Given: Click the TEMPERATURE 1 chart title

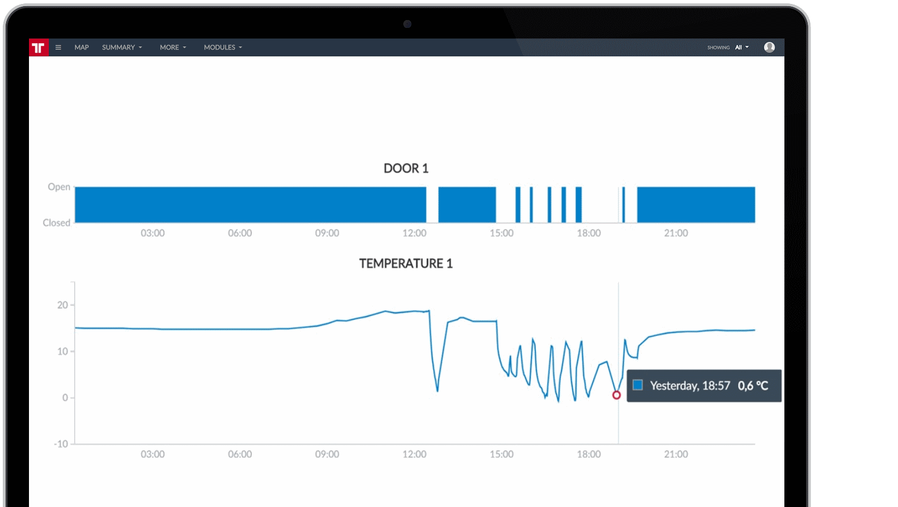Looking at the screenshot, I should [406, 264].
